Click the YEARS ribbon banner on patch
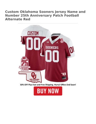The height and width of the screenshot is (124, 96). click(25, 68)
